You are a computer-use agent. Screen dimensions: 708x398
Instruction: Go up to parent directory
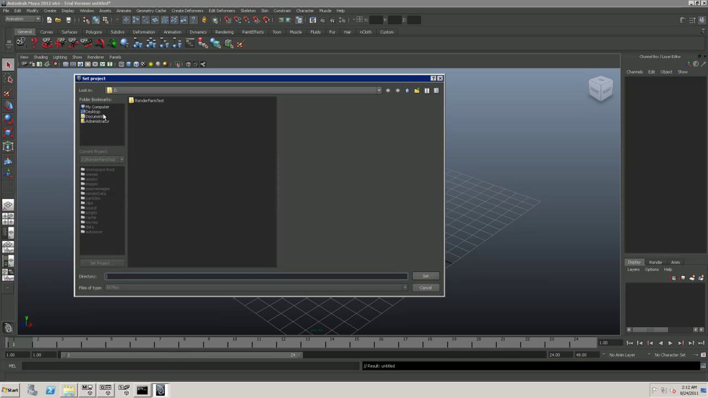(407, 91)
